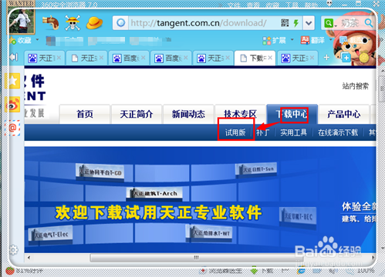Close the 下载 browser tab

pos(270,58)
